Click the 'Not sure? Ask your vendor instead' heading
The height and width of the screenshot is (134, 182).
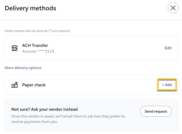click(x=45, y=109)
